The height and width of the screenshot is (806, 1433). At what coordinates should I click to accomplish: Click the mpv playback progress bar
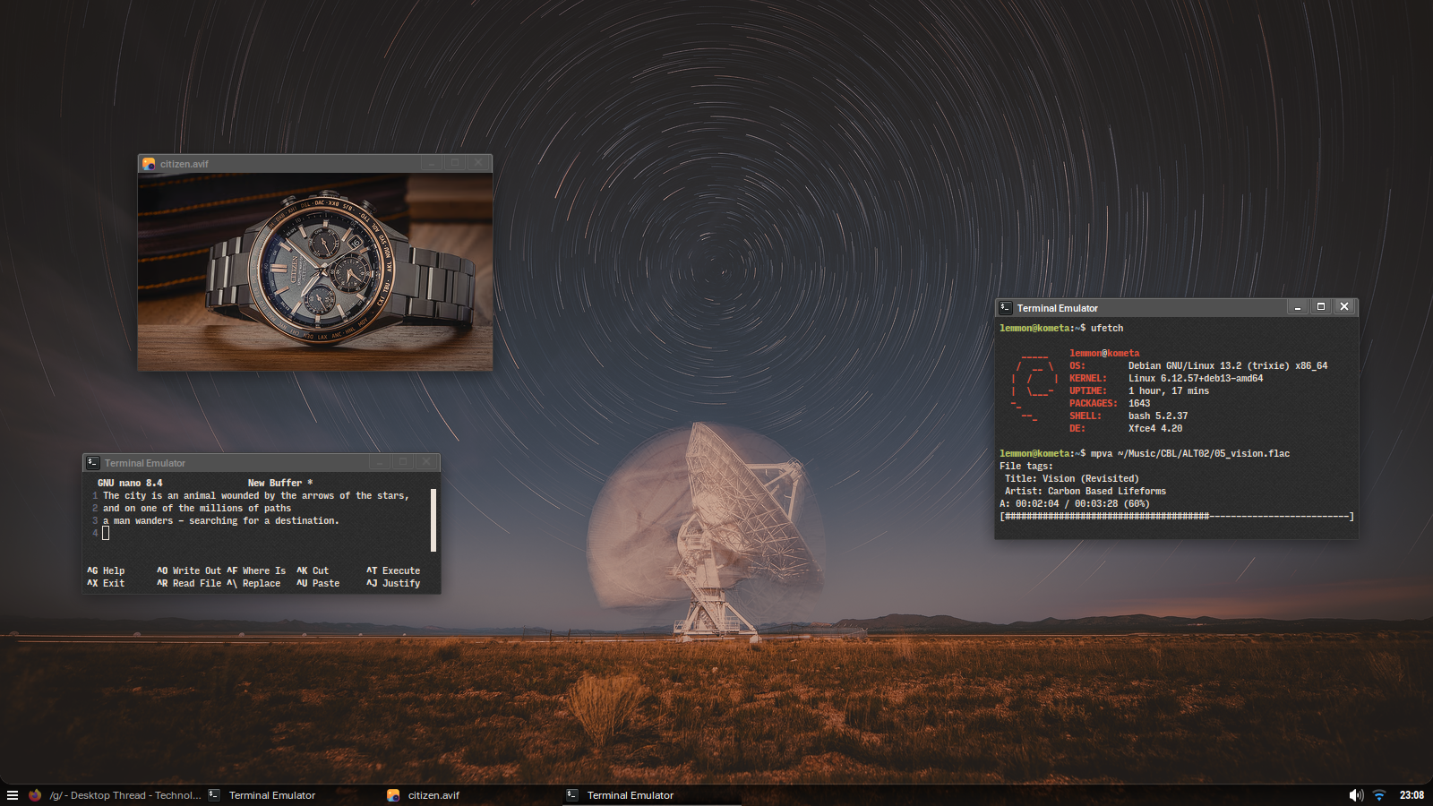coord(1177,516)
